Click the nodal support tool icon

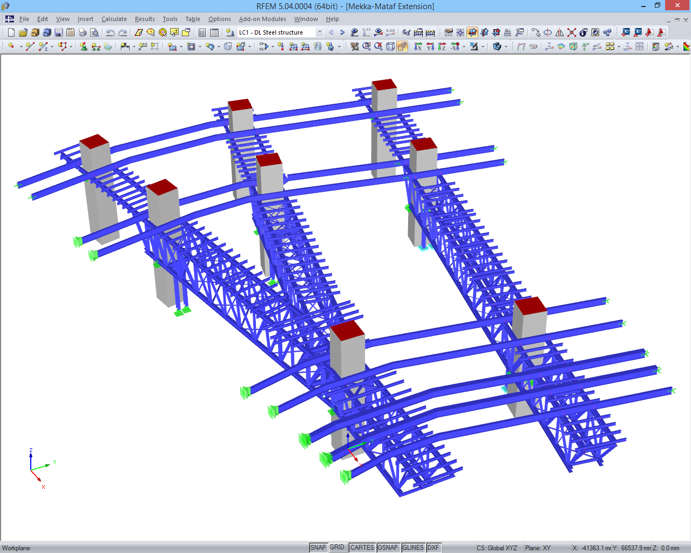(83, 46)
